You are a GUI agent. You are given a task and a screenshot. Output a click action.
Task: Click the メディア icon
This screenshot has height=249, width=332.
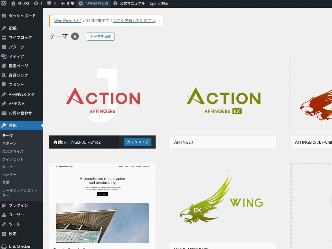pyautogui.click(x=4, y=56)
